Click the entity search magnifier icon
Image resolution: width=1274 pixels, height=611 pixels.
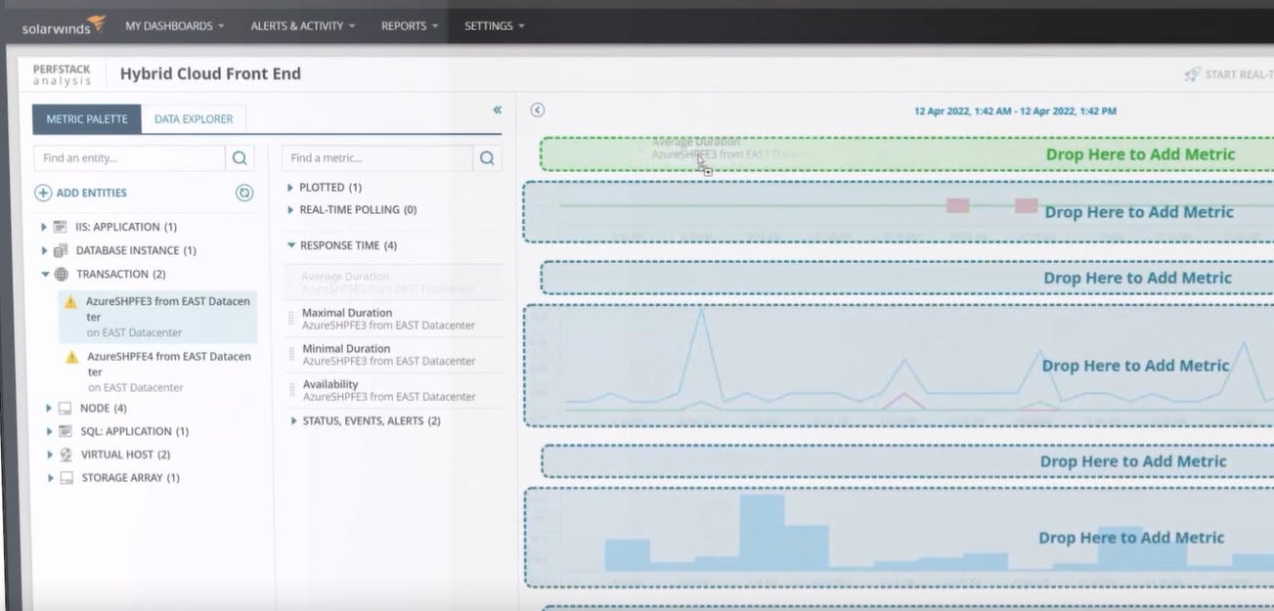tap(240, 158)
